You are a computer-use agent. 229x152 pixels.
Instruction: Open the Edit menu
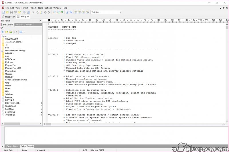(12, 8)
